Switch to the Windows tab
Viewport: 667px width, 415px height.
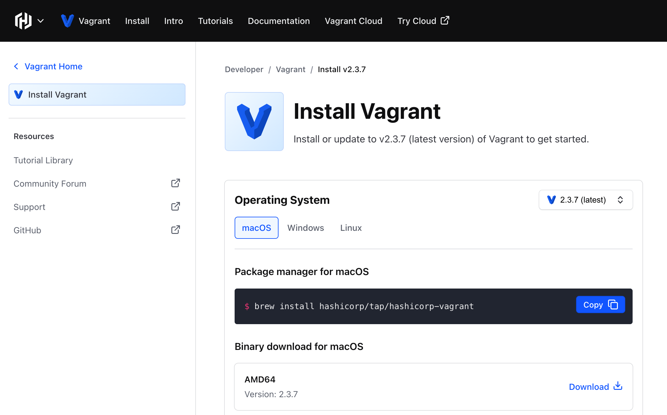pyautogui.click(x=306, y=228)
